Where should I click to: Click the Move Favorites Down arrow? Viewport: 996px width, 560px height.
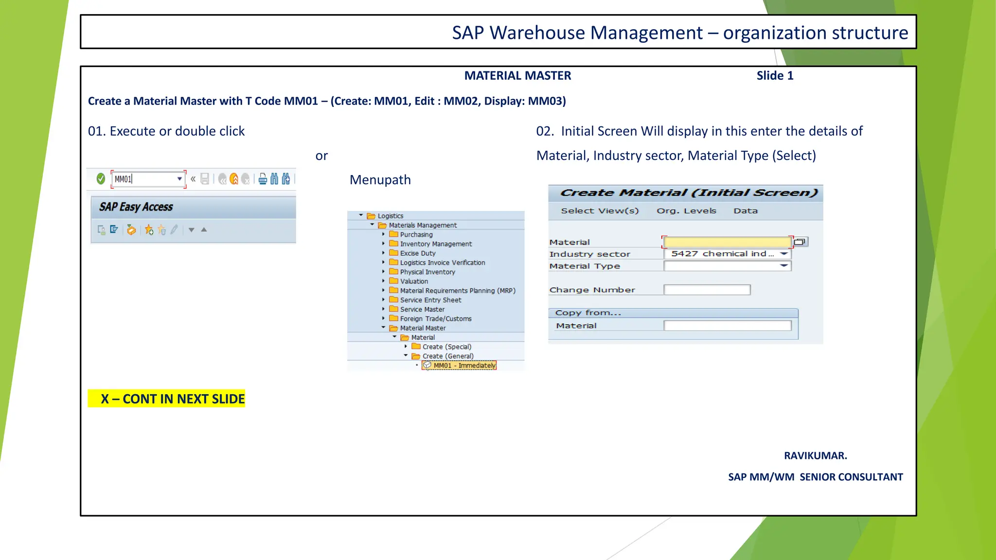pyautogui.click(x=192, y=230)
